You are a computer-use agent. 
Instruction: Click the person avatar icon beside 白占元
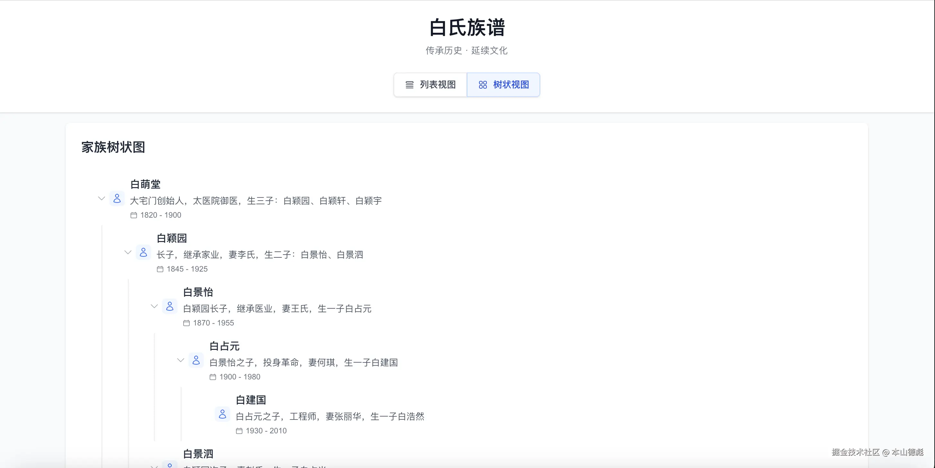pos(196,360)
